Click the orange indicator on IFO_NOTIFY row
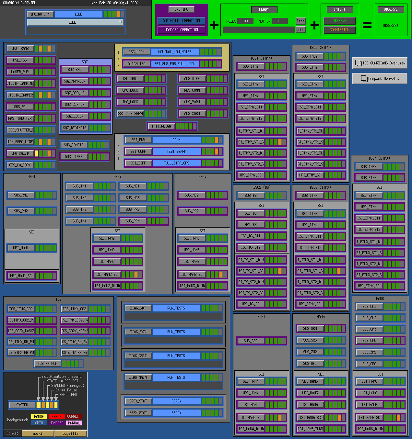Screen dimensions: 412x439 (x=118, y=14)
